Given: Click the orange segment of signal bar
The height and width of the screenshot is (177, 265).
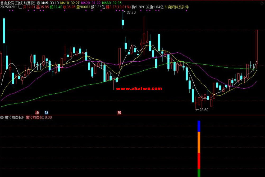Looking at the screenshot, I should pos(199,142).
